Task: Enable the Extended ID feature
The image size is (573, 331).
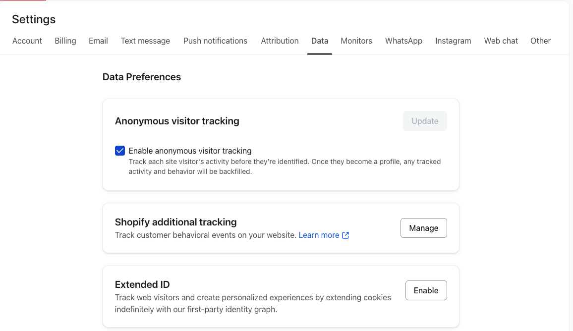Action: [426, 290]
